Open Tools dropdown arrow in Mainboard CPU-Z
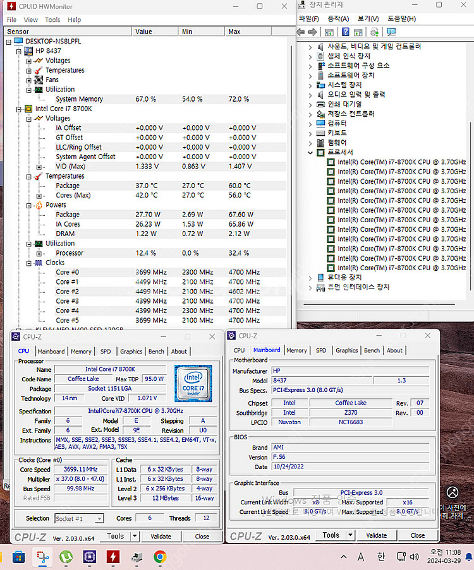Screen dimensions: 474x570 pyautogui.click(x=351, y=535)
